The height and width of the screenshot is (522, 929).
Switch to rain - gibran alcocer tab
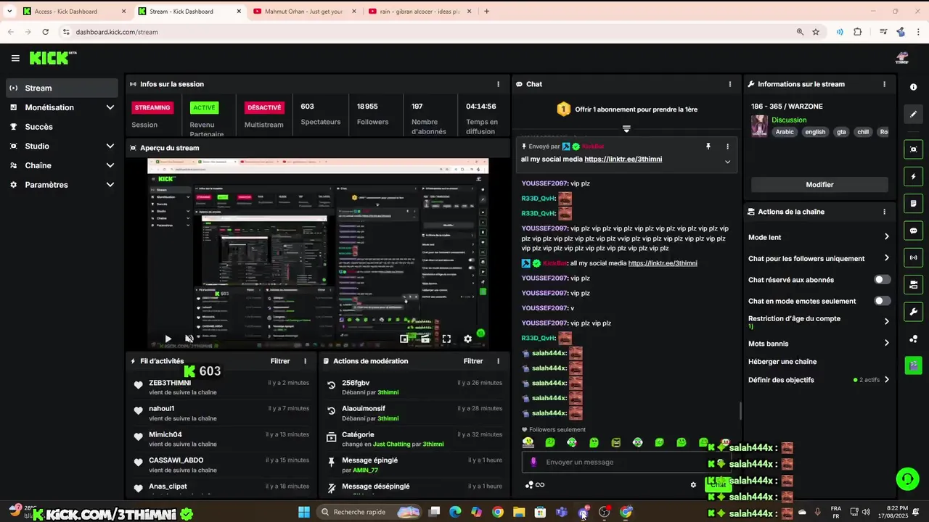click(x=419, y=12)
